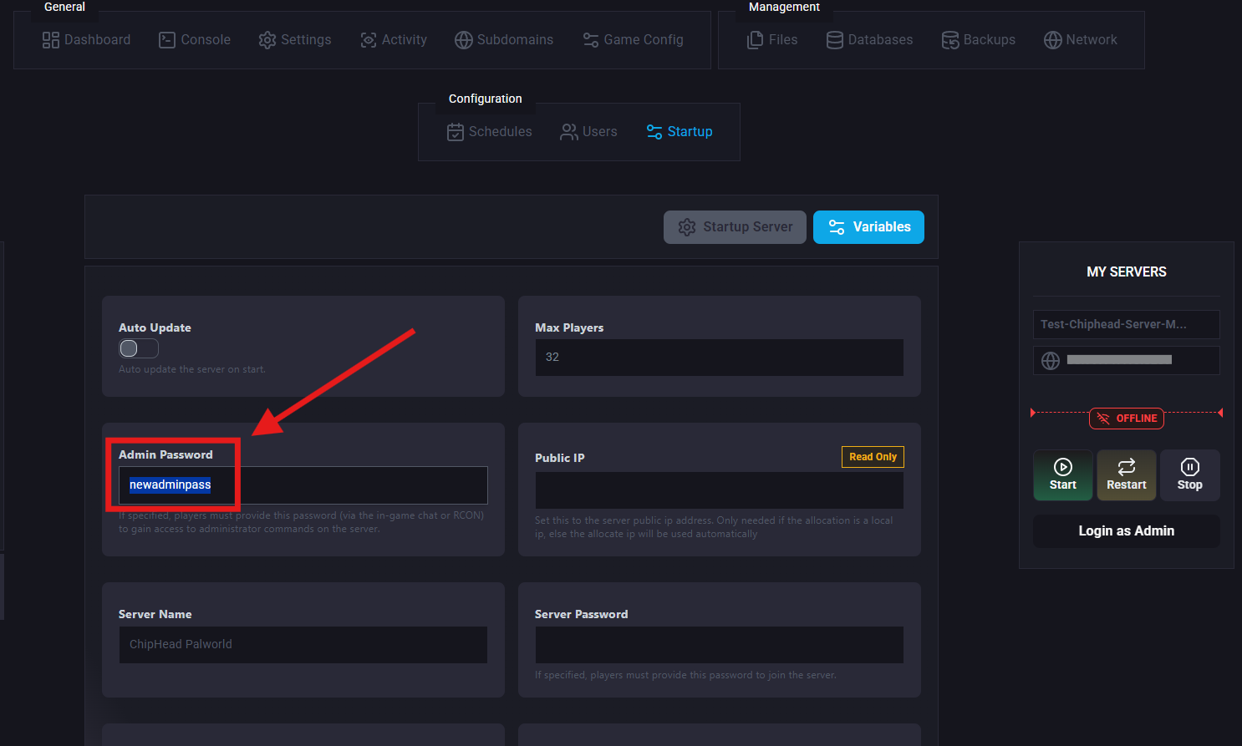Click the Max Players input field

720,358
